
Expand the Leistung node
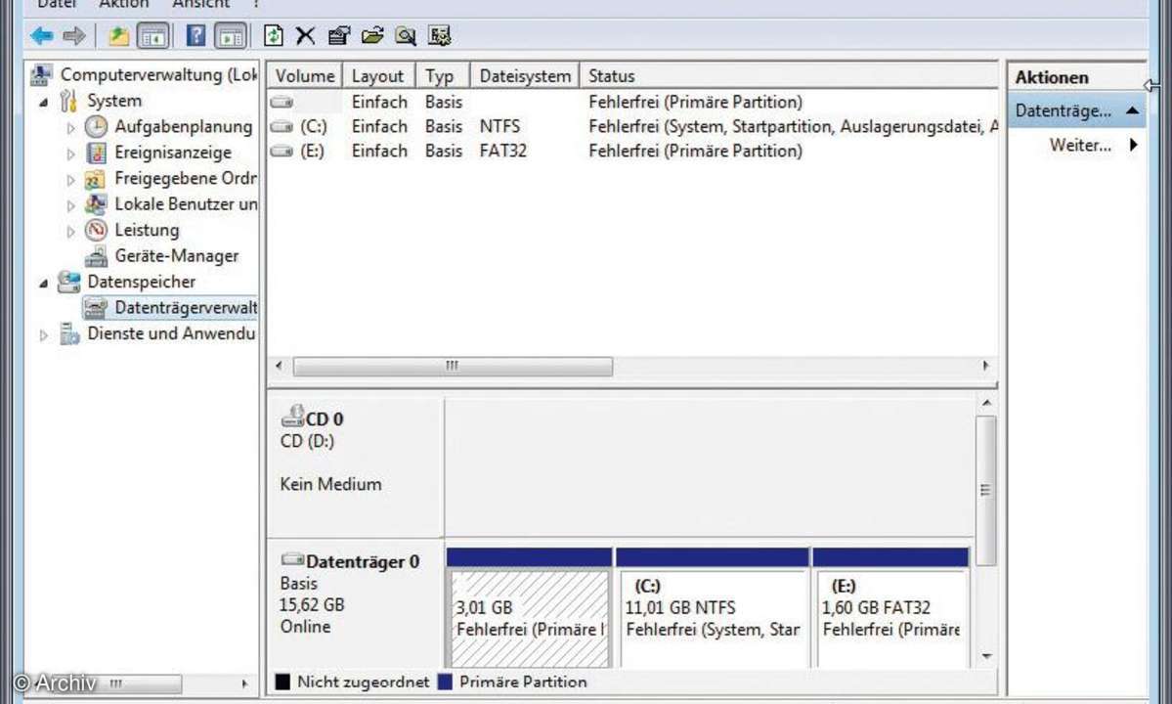point(71,231)
